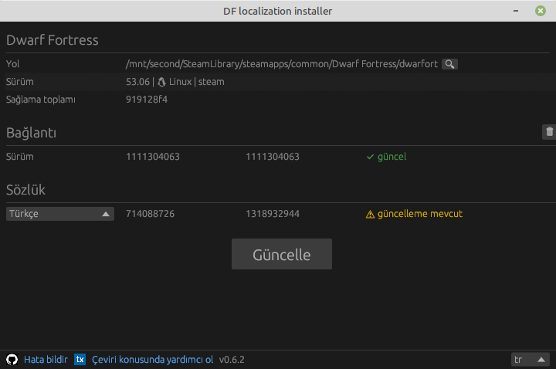This screenshot has height=369, width=556.
Task: Click the Dwarf Fortress section heading
Action: click(x=53, y=40)
